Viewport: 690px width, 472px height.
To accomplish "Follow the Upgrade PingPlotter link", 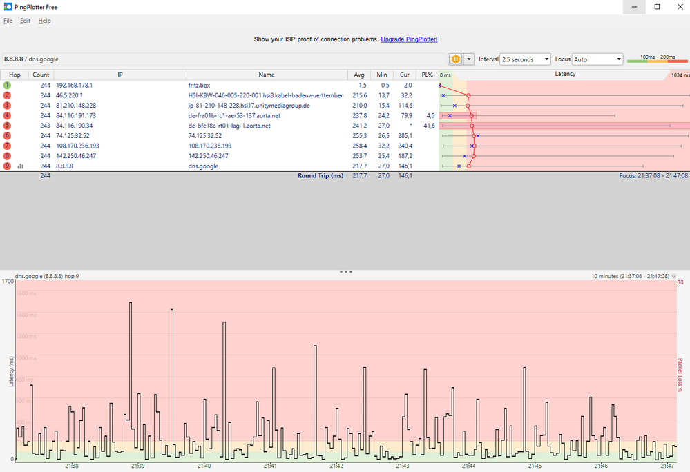I will (409, 39).
